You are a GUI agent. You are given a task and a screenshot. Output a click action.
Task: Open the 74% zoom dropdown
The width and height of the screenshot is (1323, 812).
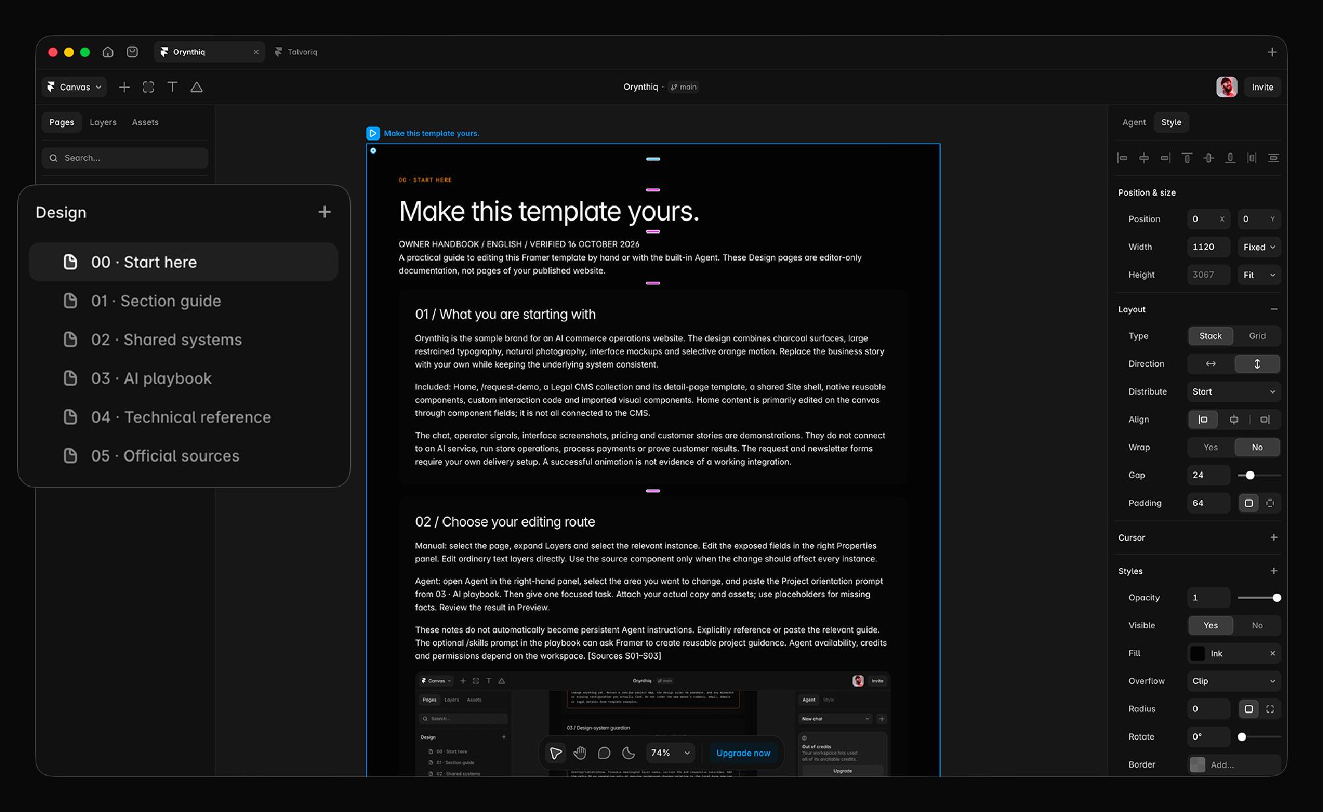pyautogui.click(x=670, y=752)
